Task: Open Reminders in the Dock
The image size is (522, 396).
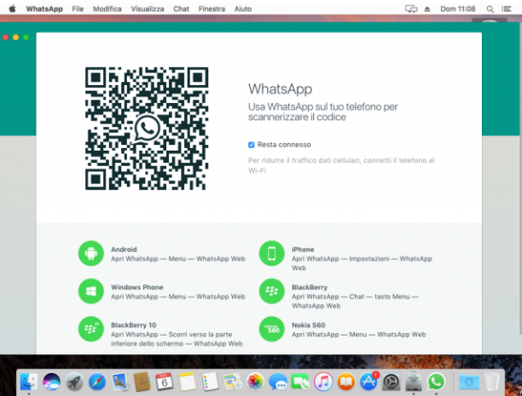Action: click(210, 381)
